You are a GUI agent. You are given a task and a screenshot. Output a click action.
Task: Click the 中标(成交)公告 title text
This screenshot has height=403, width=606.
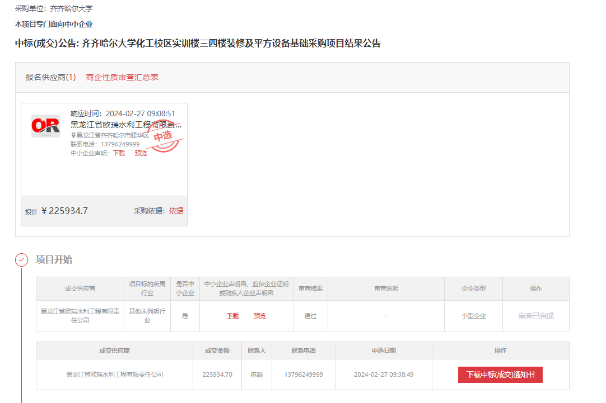pyautogui.click(x=198, y=43)
